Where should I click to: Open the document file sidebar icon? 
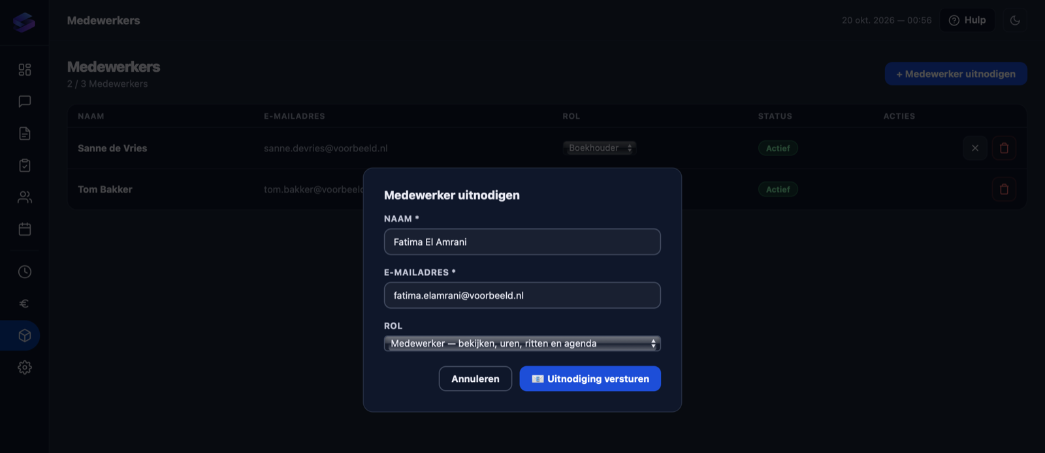(25, 133)
